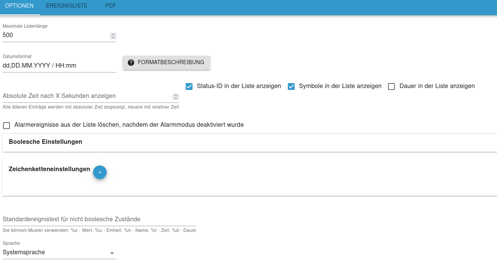
Task: Increase the Maximale Listenlänge value by one
Action: [113, 34]
